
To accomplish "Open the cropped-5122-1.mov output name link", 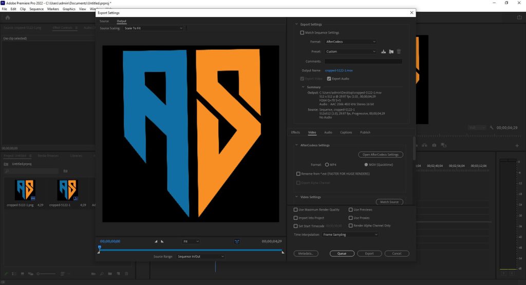I will click(x=339, y=70).
